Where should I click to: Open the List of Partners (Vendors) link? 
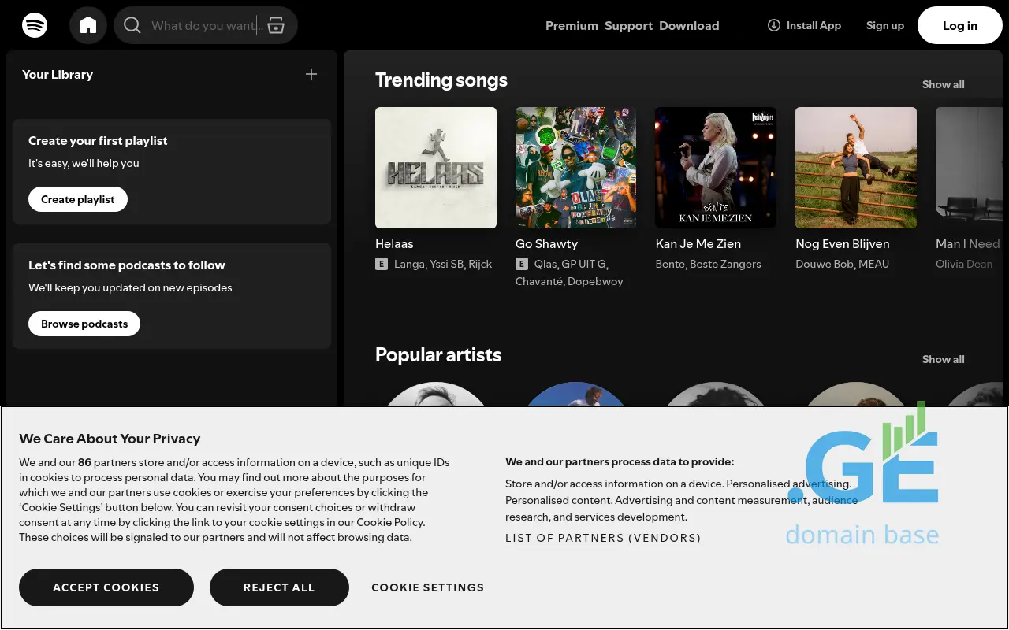click(603, 538)
